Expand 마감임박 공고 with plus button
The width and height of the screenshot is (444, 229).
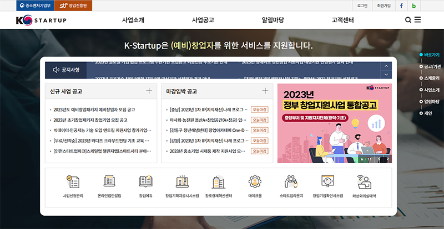[x=265, y=91]
